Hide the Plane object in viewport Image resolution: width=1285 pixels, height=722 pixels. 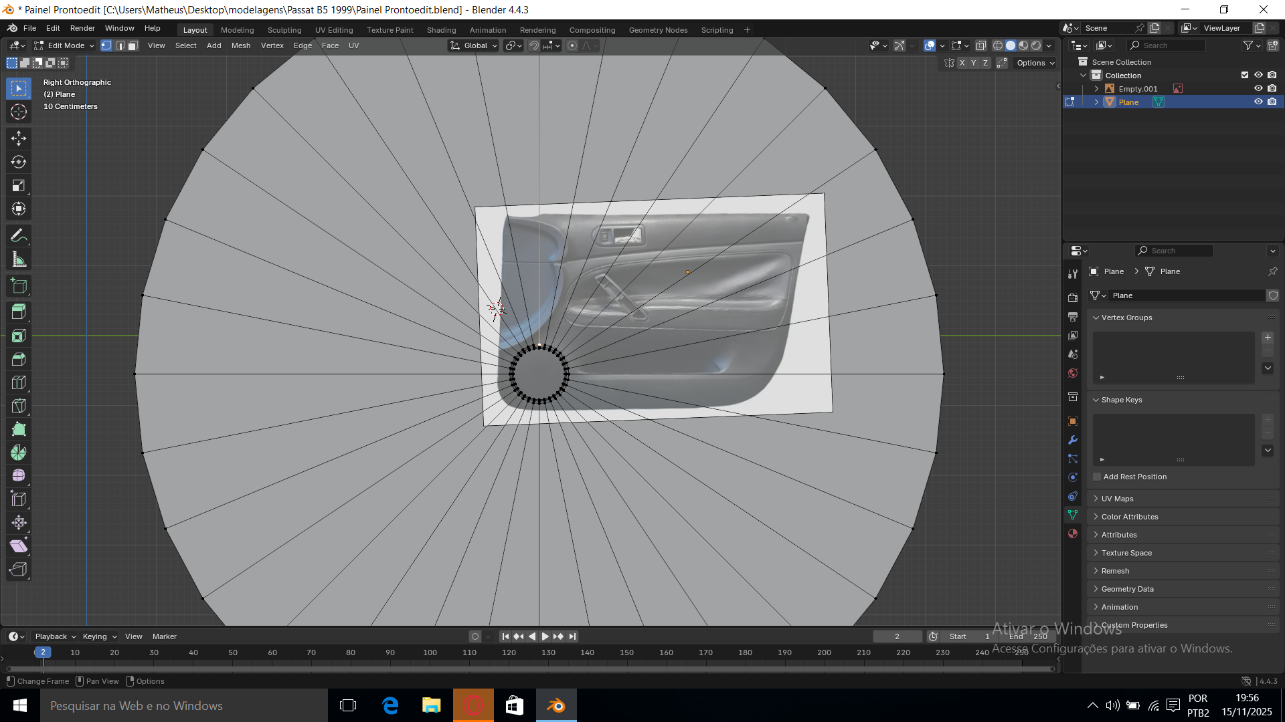[1258, 102]
